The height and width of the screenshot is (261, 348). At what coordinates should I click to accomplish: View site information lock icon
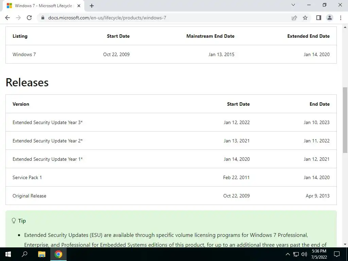[x=43, y=18]
